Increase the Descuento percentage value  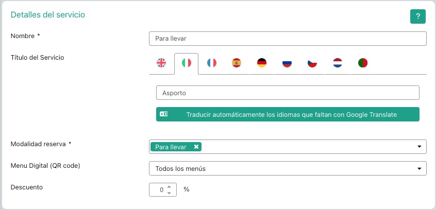coord(170,187)
